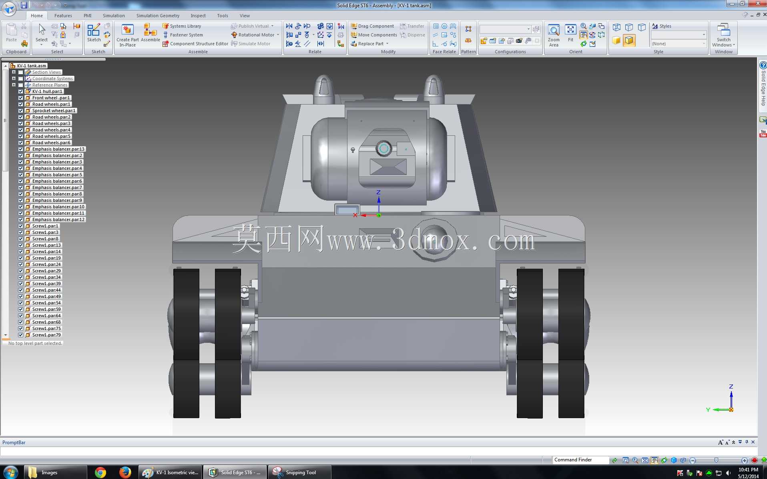767x479 pixels.
Task: Open Replace Part dropdown arrow
Action: (x=387, y=44)
